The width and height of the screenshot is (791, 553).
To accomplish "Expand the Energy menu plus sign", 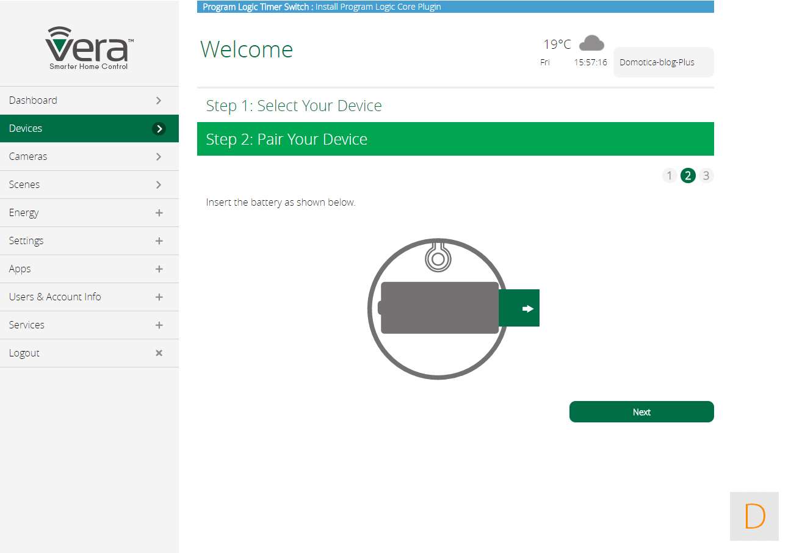I will coord(159,213).
